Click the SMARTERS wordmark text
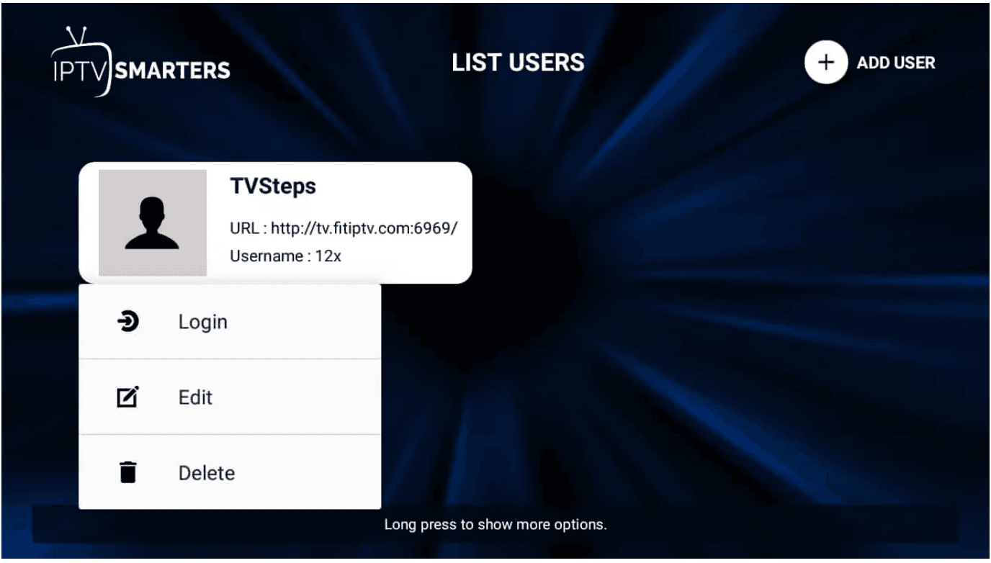 (x=173, y=71)
